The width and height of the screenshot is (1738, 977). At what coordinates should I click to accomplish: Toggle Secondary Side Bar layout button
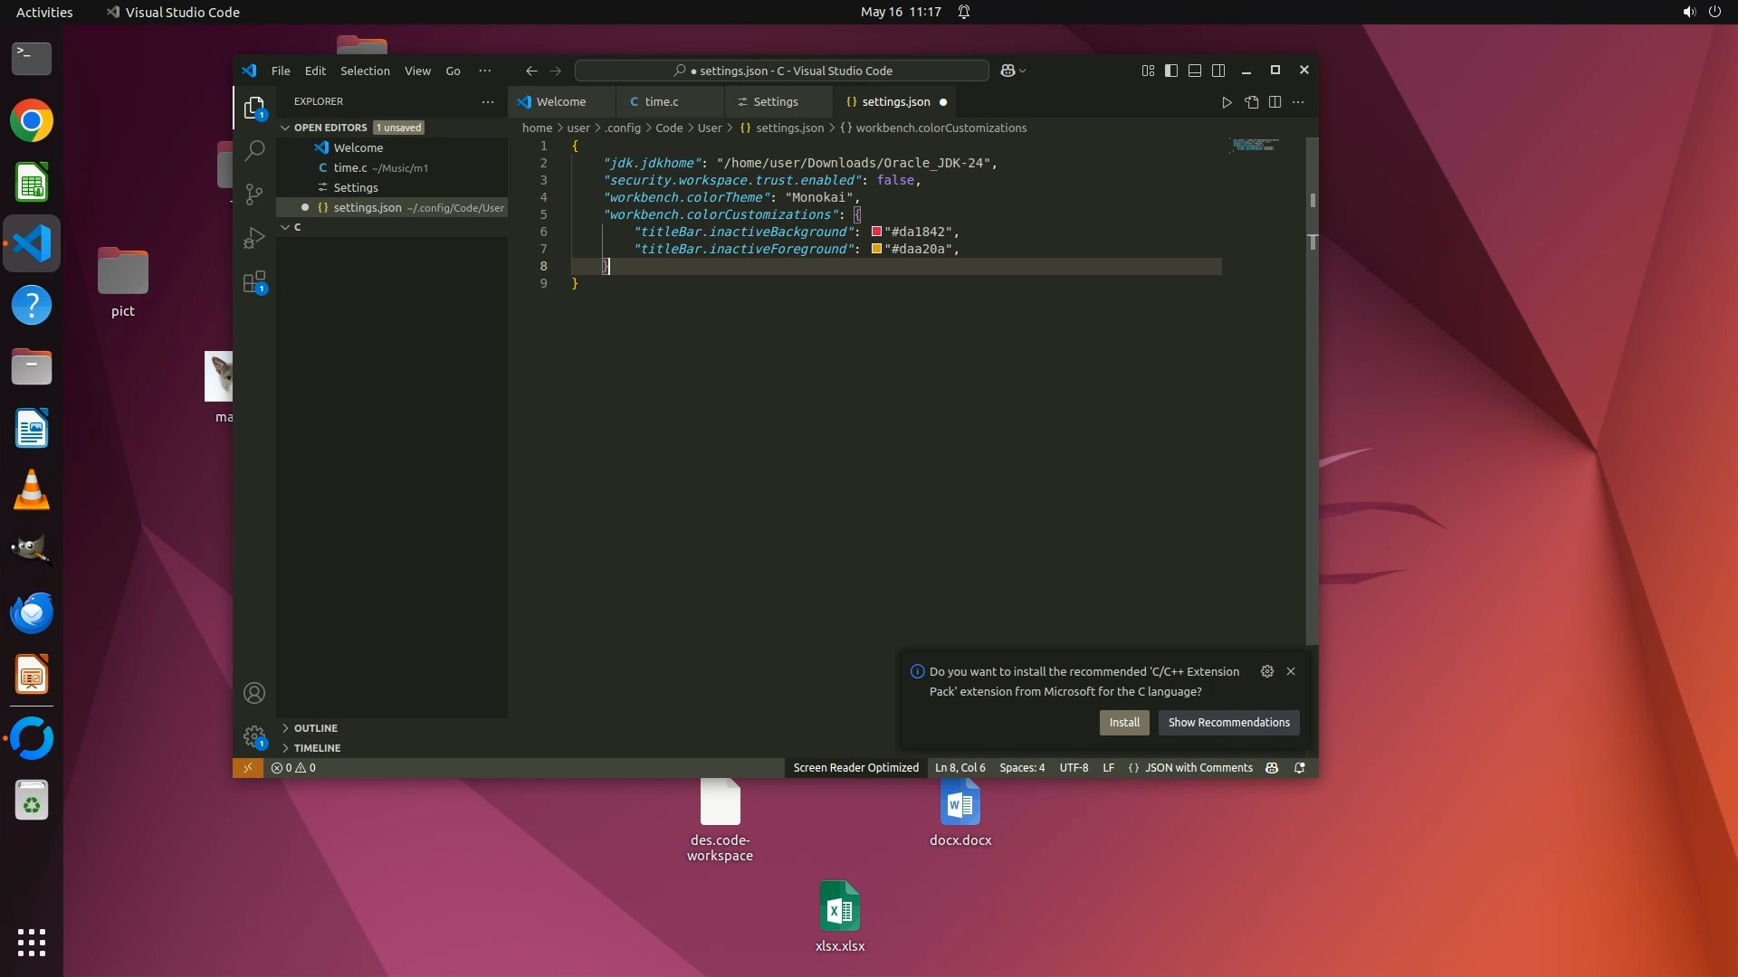tap(1218, 71)
